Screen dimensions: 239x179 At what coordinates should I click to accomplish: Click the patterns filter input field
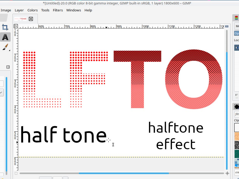pyautogui.click(x=237, y=114)
